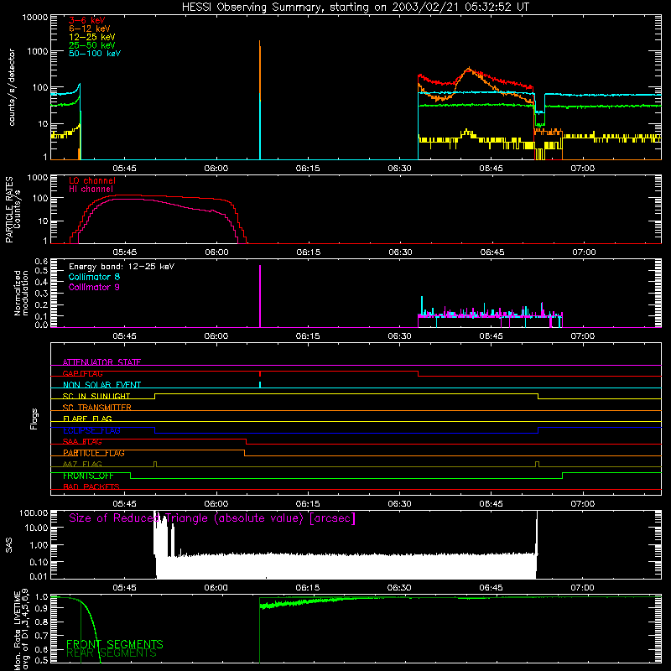Click the 'Flags' vertical axis label
The height and width of the screenshot is (671, 671).
coord(34,419)
